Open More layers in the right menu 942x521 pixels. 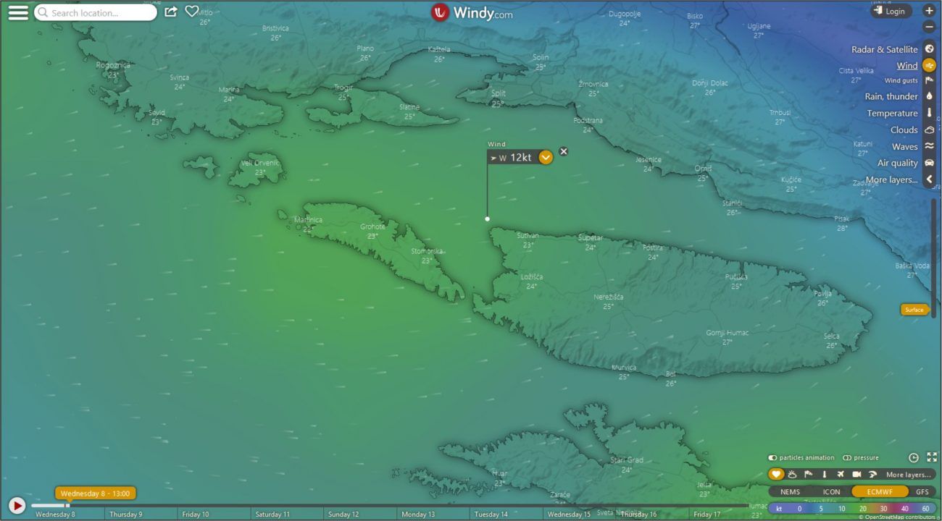(x=891, y=179)
